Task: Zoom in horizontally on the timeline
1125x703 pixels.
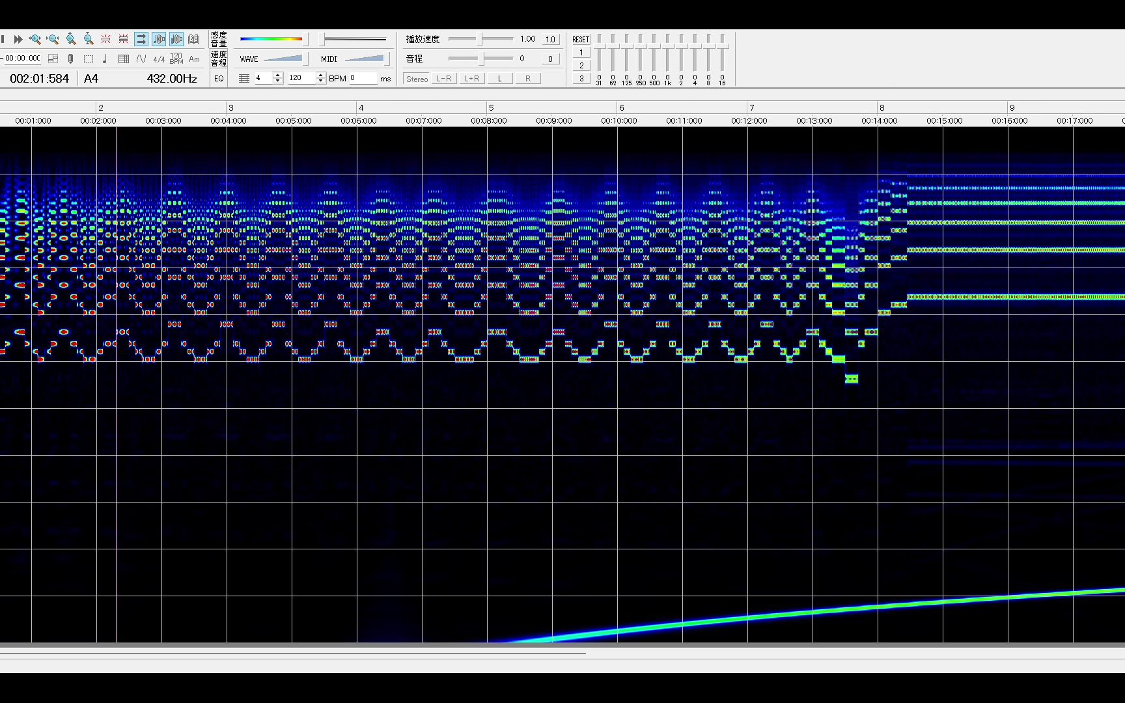Action: pos(35,40)
